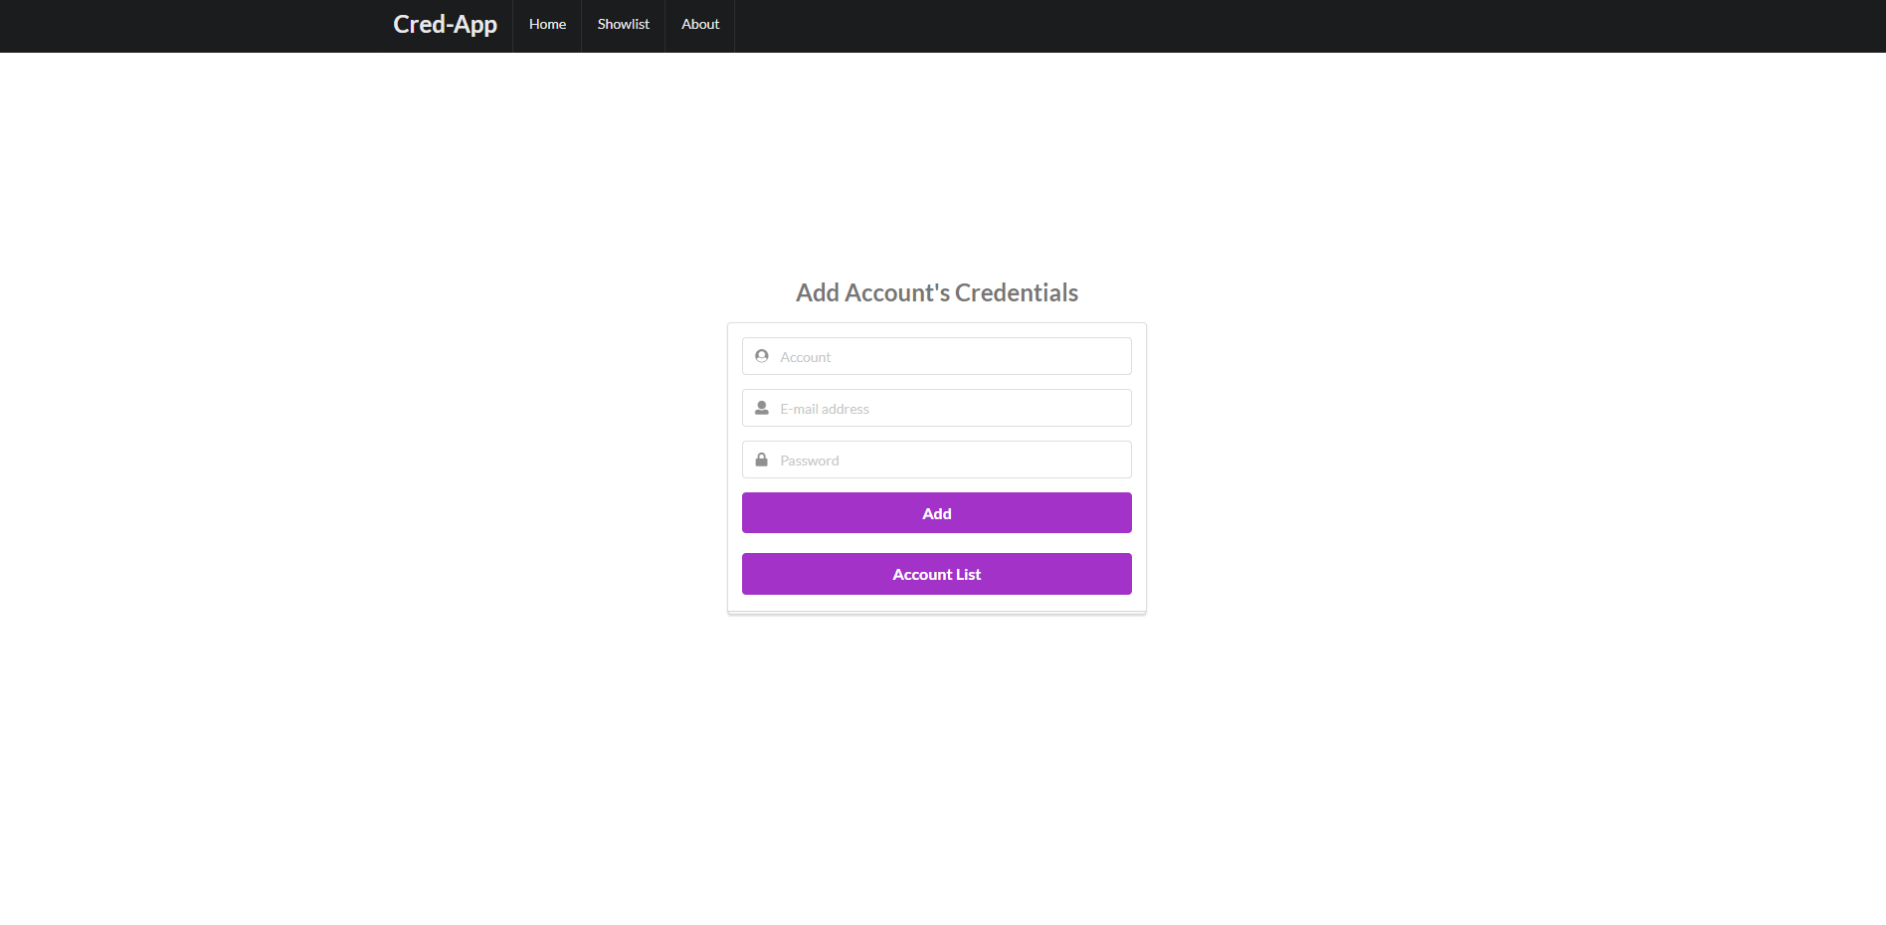The height and width of the screenshot is (925, 1886).
Task: Select the Cred-App brand logo text
Action: pos(445,24)
